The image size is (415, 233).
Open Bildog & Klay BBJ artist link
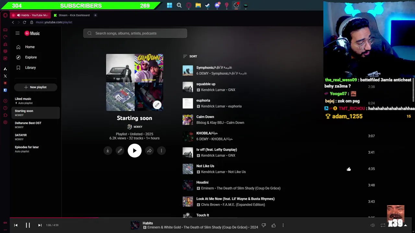pyautogui.click(x=210, y=123)
